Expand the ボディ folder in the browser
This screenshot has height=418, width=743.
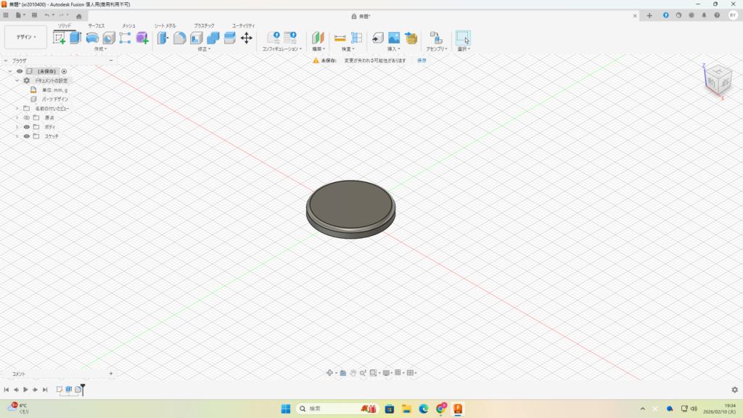(x=17, y=127)
